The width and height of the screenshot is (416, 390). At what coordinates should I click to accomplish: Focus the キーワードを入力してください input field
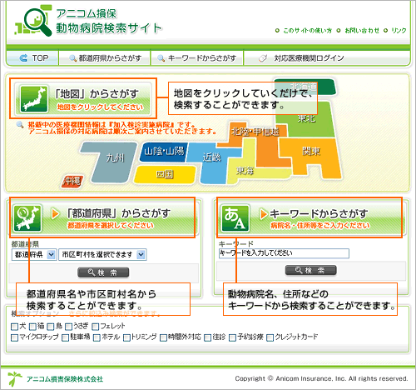(284, 253)
